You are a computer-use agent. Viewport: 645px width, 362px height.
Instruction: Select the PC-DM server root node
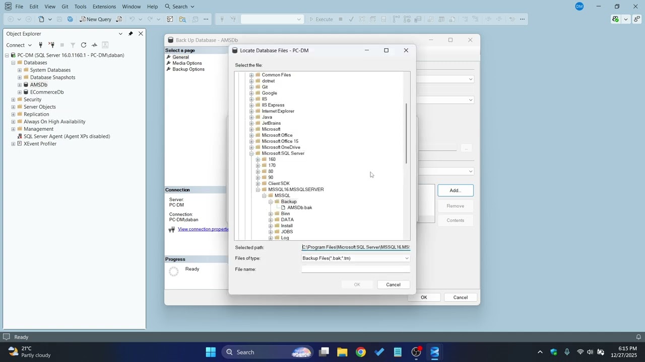(71, 55)
